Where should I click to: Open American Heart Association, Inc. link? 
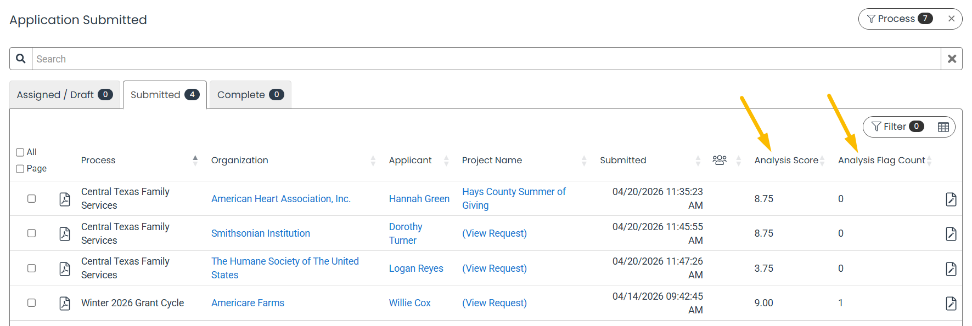coord(281,199)
